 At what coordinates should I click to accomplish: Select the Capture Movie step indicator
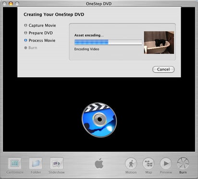click(25, 25)
